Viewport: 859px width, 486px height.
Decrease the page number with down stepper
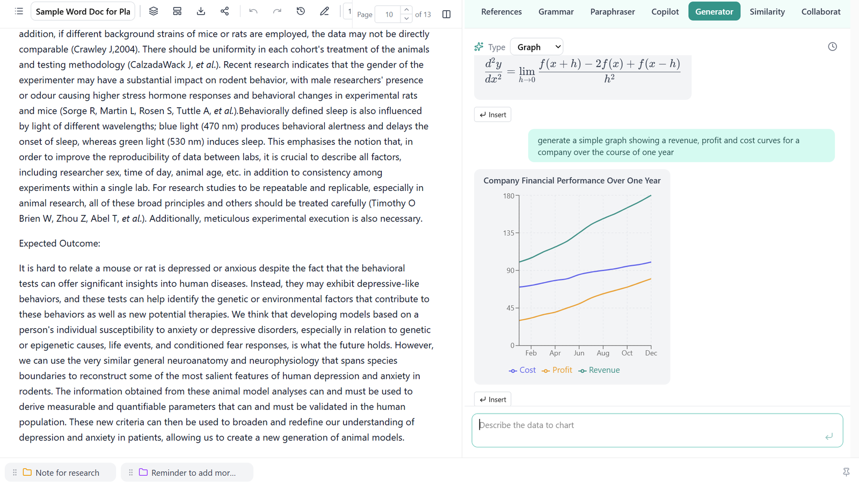[x=406, y=18]
